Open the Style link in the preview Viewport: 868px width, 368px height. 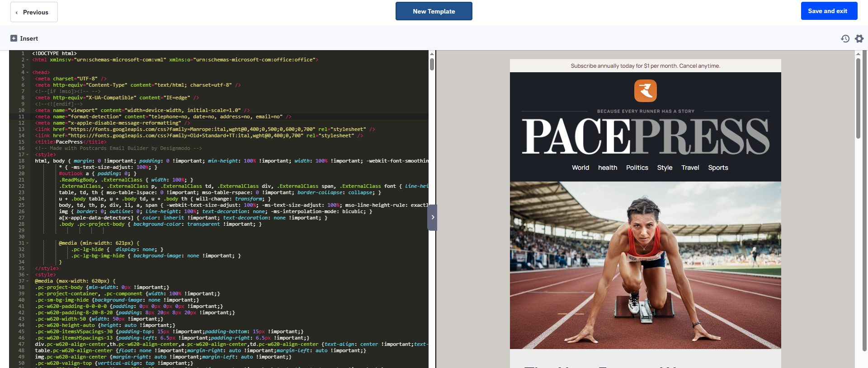coord(665,168)
